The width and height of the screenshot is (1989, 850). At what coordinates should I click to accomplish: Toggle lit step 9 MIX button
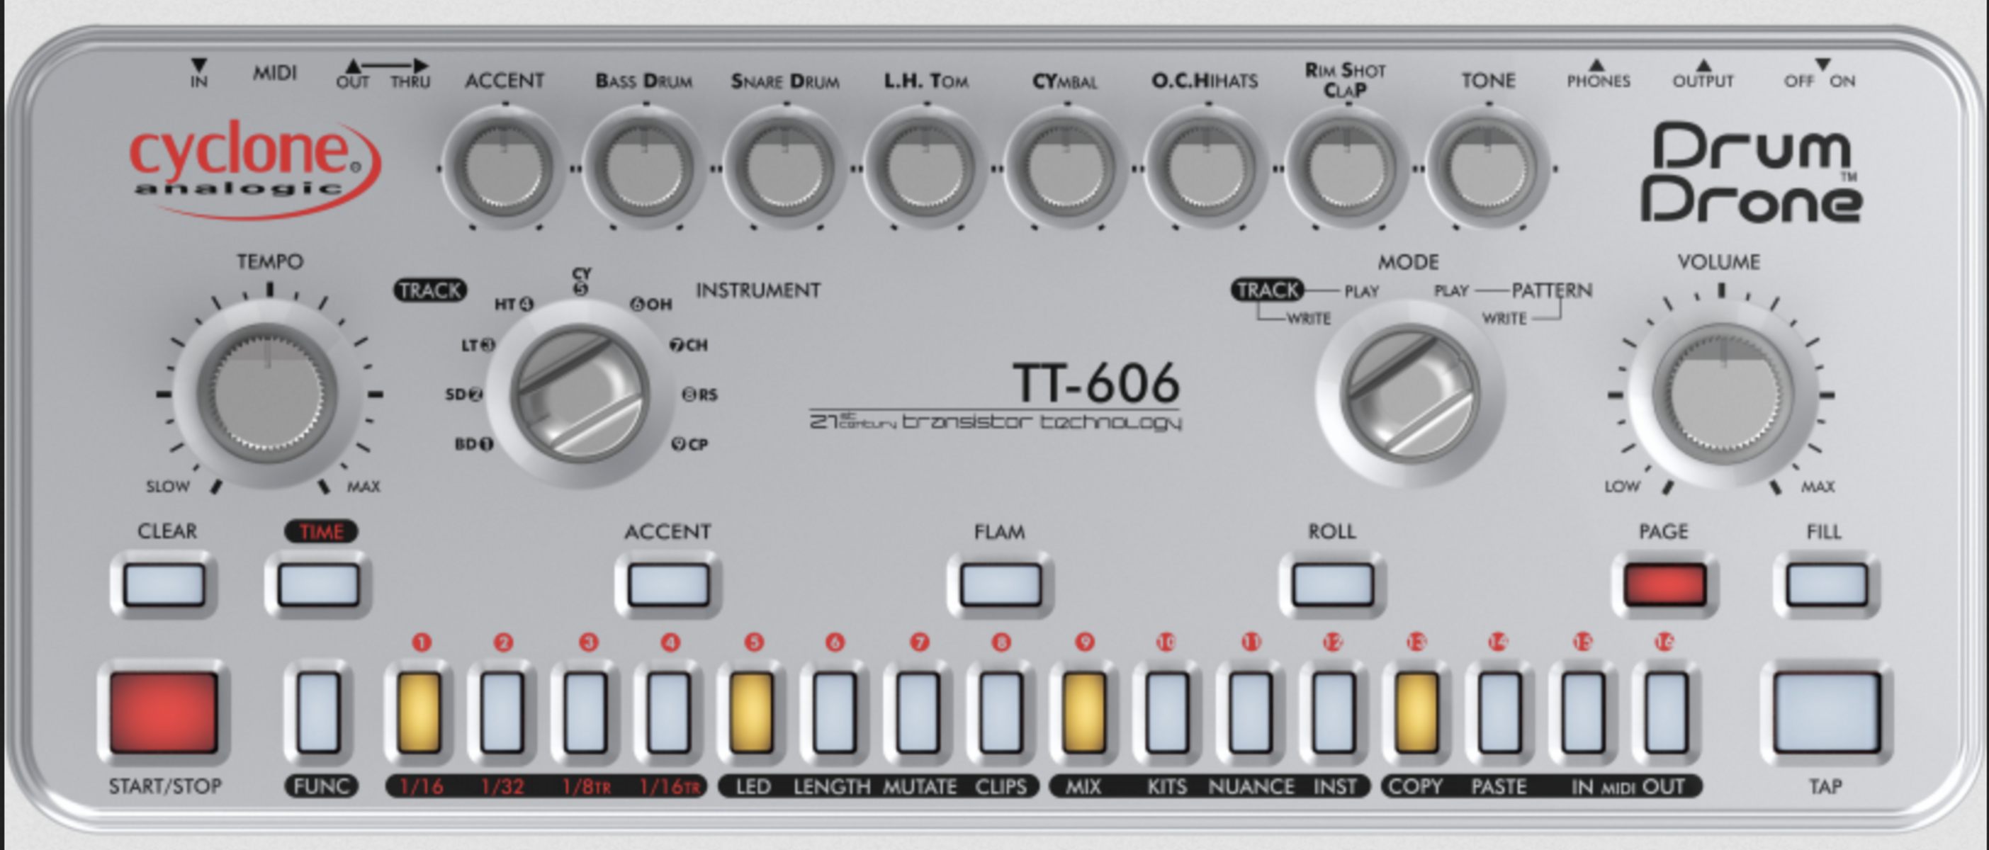click(x=1084, y=712)
